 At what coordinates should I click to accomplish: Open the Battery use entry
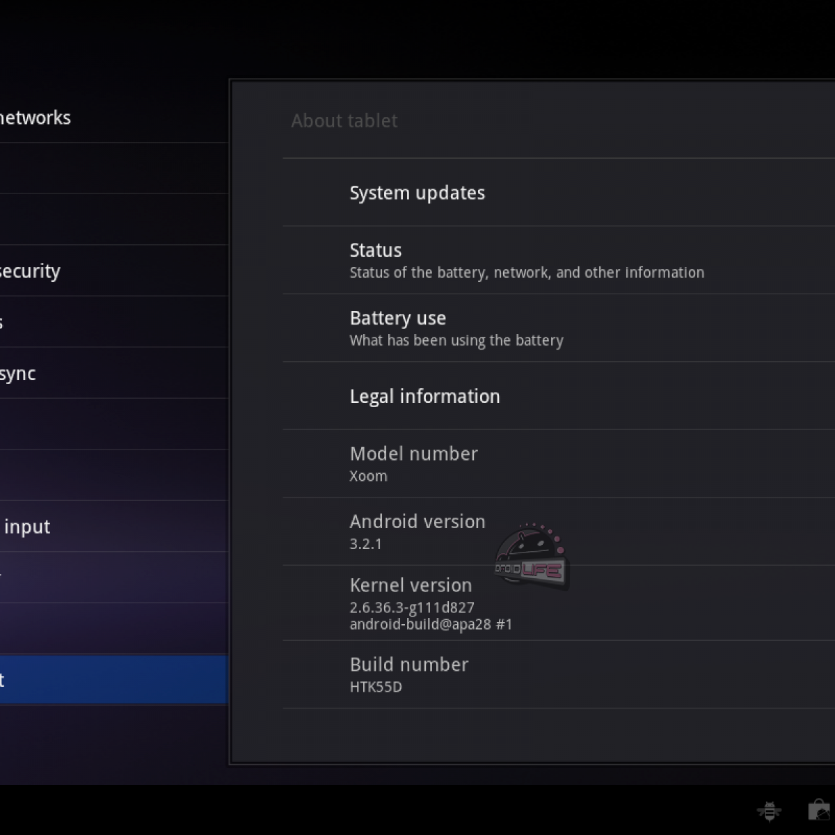(559, 328)
